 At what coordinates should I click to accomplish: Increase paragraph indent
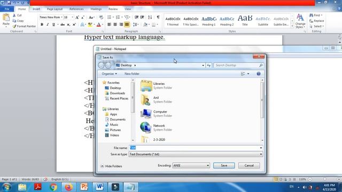(142, 17)
